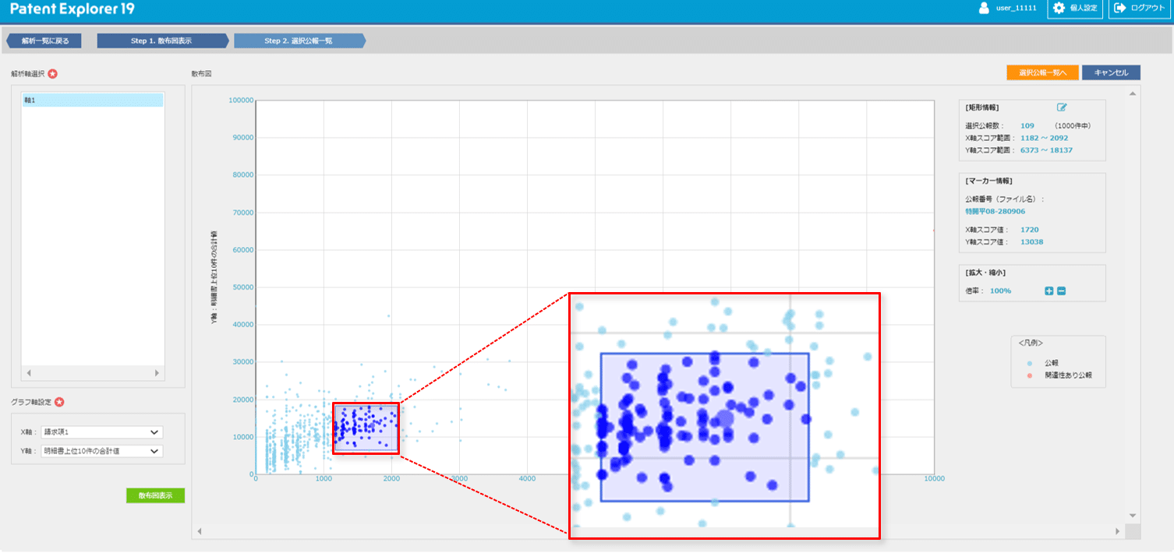The image size is (1174, 553).
Task: Zoom in using the plus icon under 拡大・縮小
Action: pos(1051,290)
